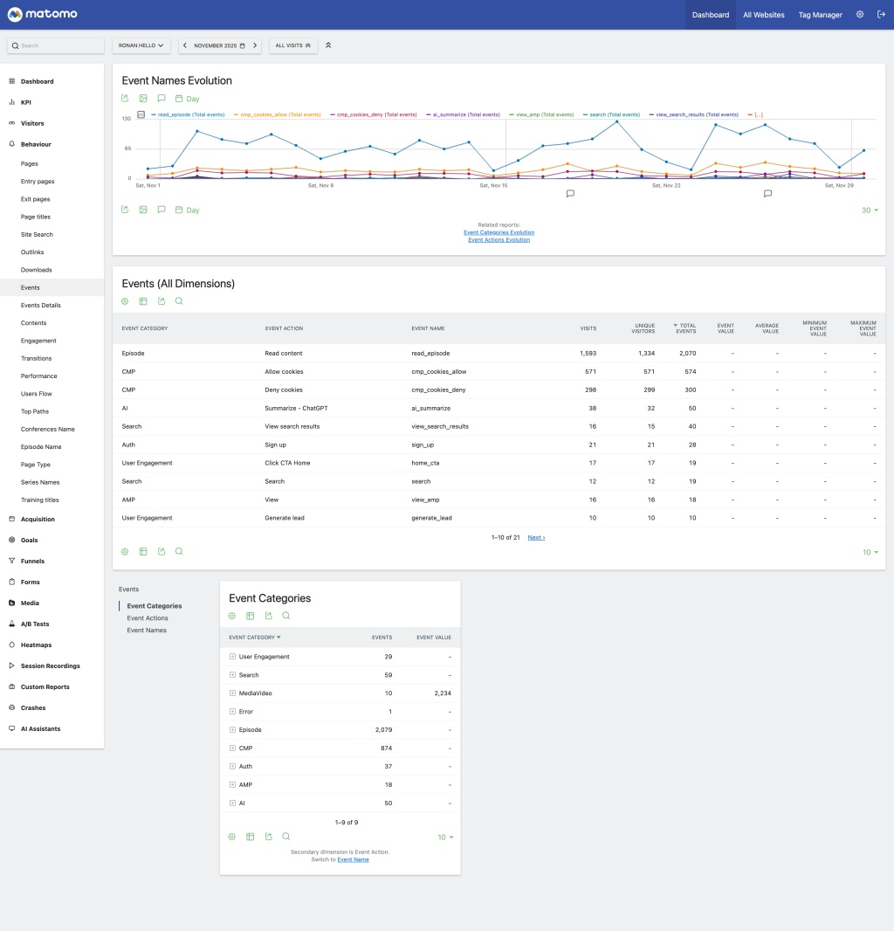This screenshot has height=931, width=894.
Task: Click the Heatmaps icon in sidebar
Action: [x=11, y=645]
